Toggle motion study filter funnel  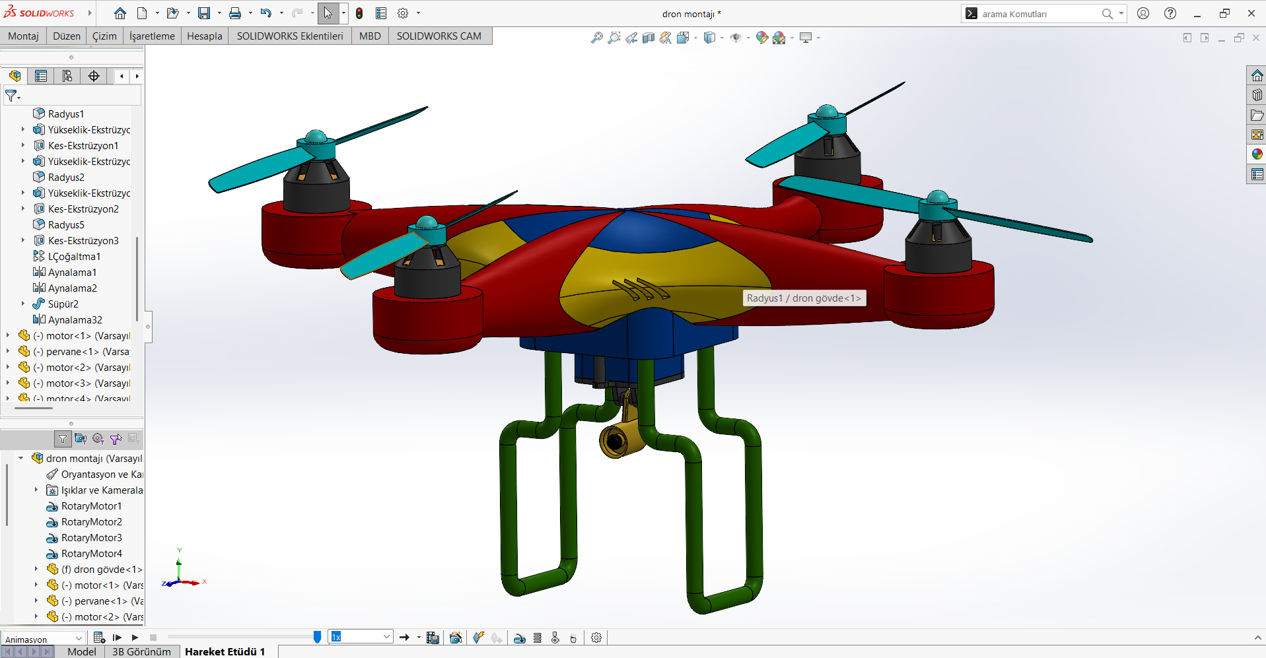63,439
